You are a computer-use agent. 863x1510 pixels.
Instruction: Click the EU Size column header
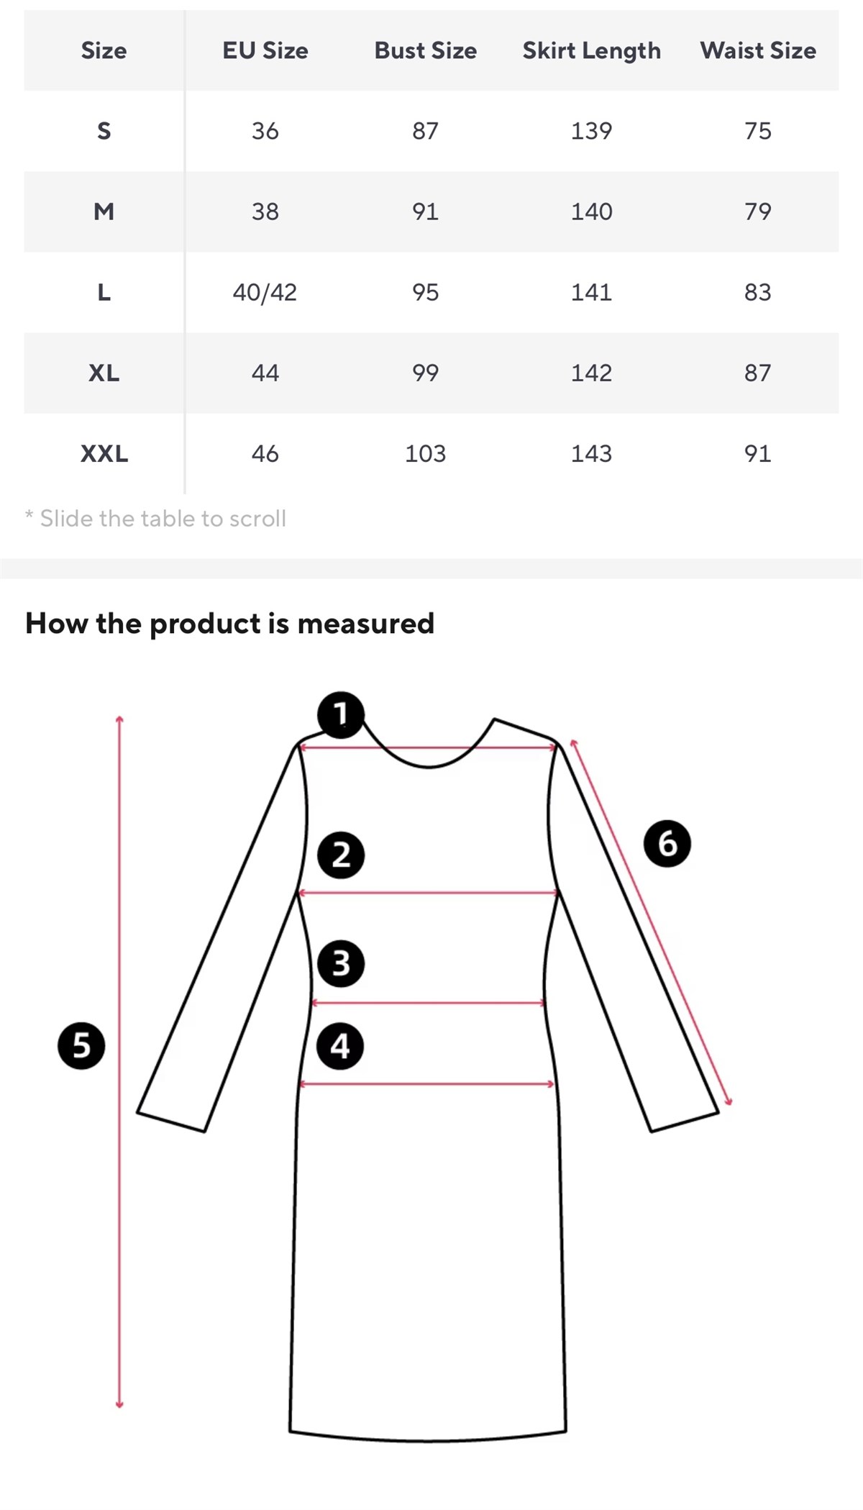pyautogui.click(x=265, y=50)
